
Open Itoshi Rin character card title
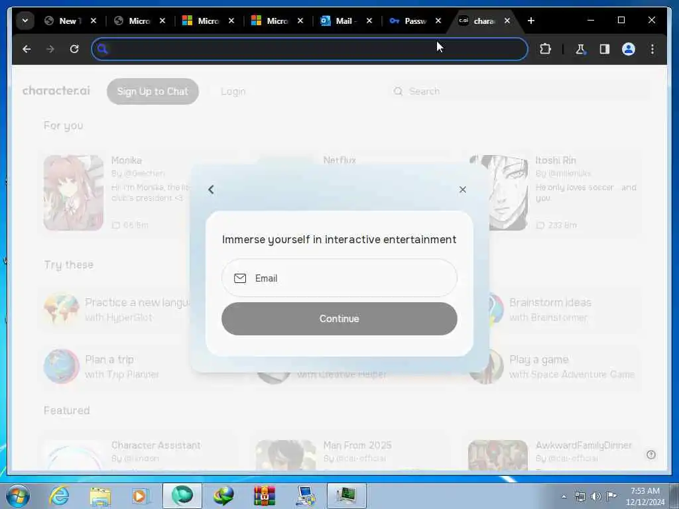point(556,160)
